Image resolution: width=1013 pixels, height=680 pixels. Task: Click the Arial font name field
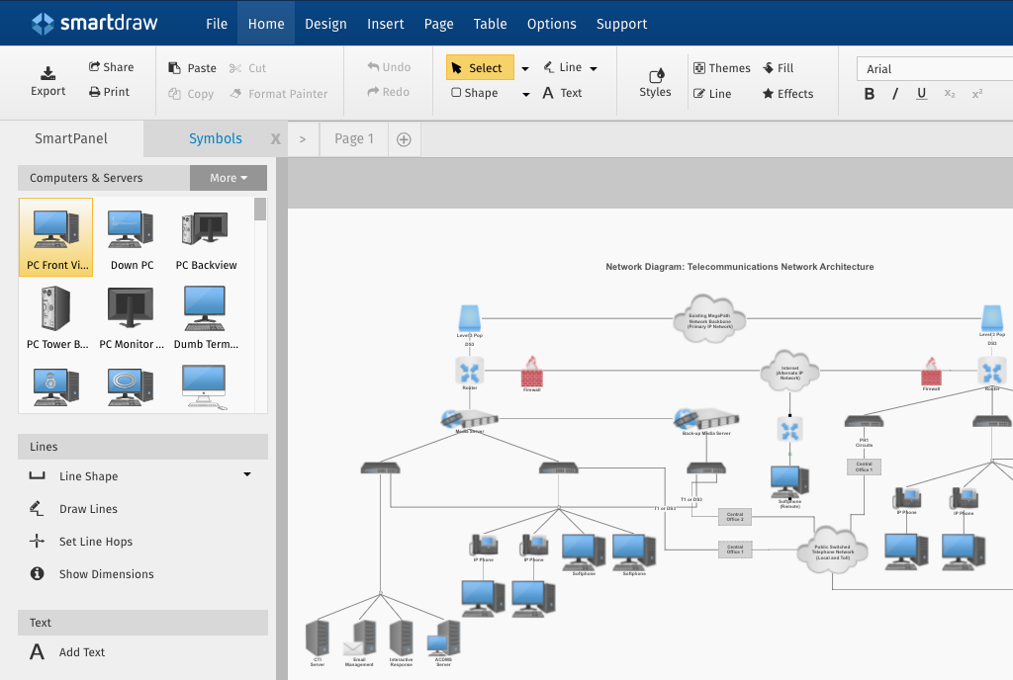(935, 69)
